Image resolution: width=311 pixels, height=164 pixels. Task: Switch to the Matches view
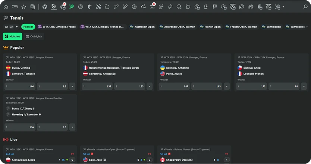coord(13,36)
